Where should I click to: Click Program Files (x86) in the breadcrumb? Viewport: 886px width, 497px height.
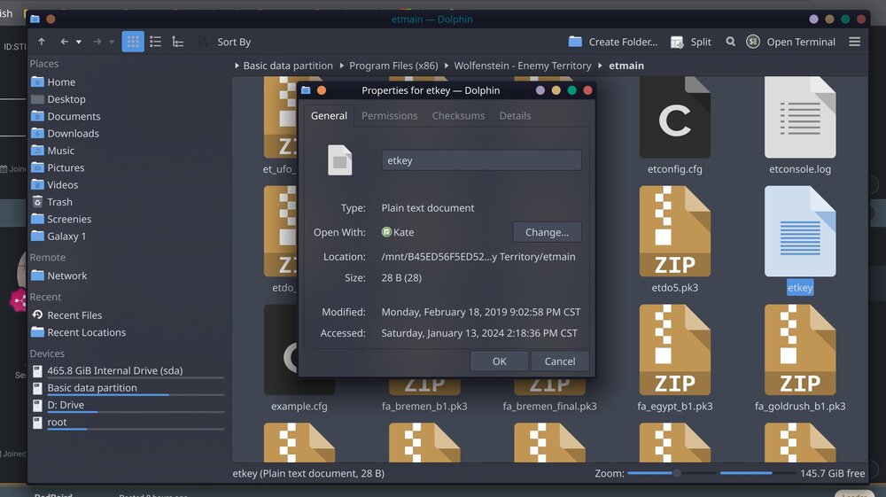point(393,66)
